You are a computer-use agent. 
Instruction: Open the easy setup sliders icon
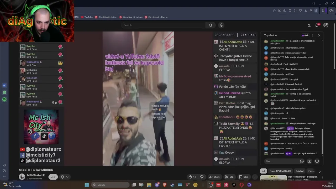(311, 10)
